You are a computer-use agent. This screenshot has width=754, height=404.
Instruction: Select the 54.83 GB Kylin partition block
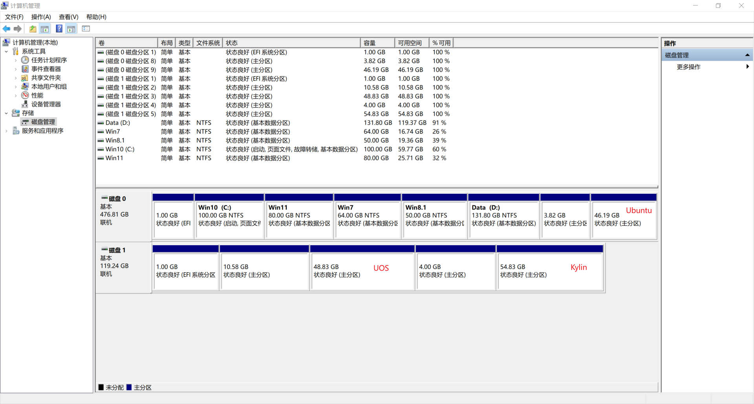[x=550, y=268]
